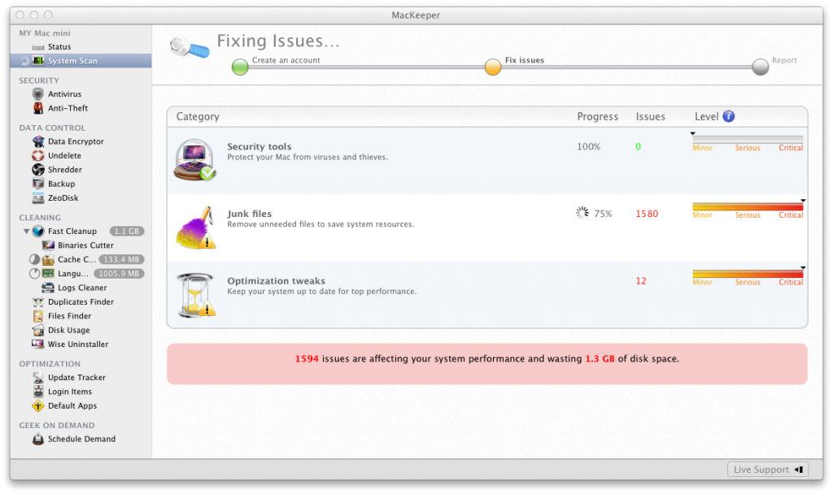The image size is (833, 494).
Task: Click the Login Items icon
Action: tap(37, 392)
